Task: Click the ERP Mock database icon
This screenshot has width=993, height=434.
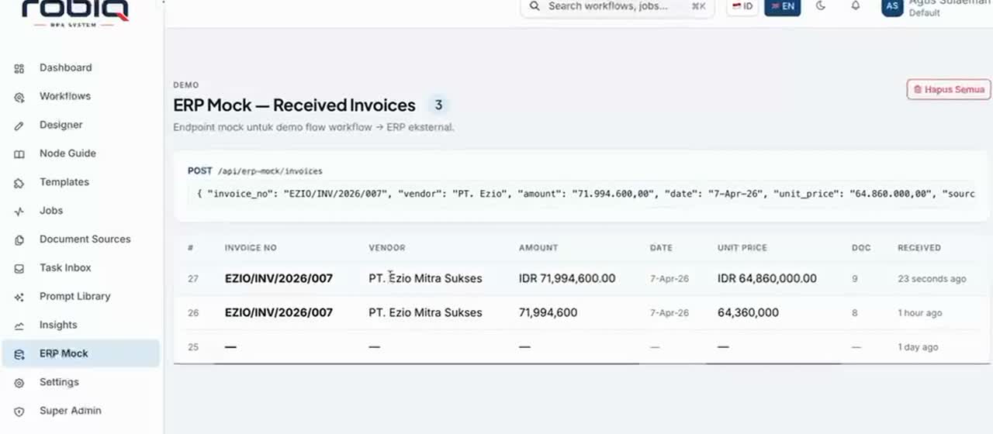Action: click(19, 354)
